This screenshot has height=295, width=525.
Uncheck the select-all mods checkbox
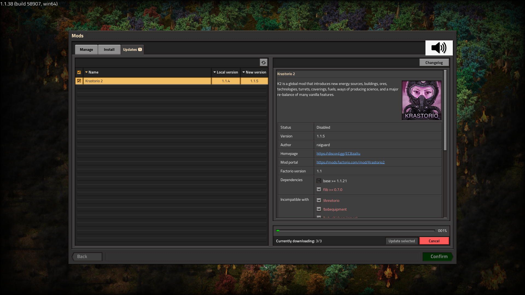[79, 72]
